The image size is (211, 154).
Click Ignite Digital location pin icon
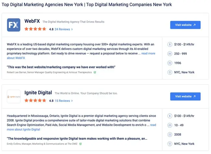pyautogui.click(x=170, y=144)
